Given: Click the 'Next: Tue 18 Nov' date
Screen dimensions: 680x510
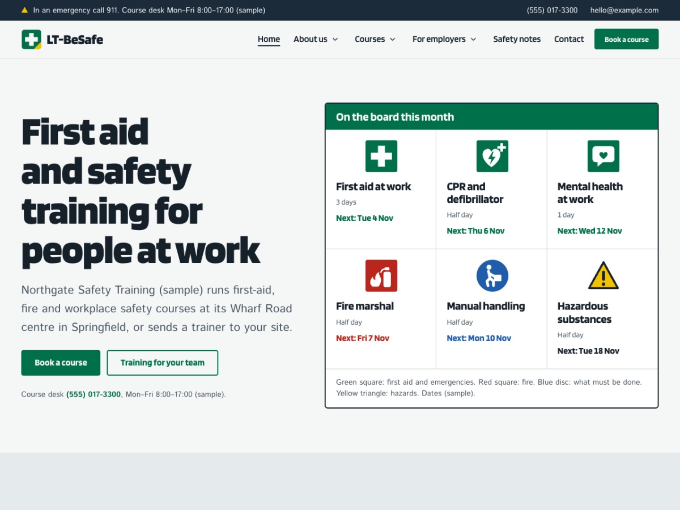Looking at the screenshot, I should click(588, 351).
